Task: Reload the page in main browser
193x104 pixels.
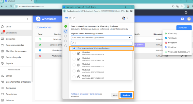Action: click(11, 6)
